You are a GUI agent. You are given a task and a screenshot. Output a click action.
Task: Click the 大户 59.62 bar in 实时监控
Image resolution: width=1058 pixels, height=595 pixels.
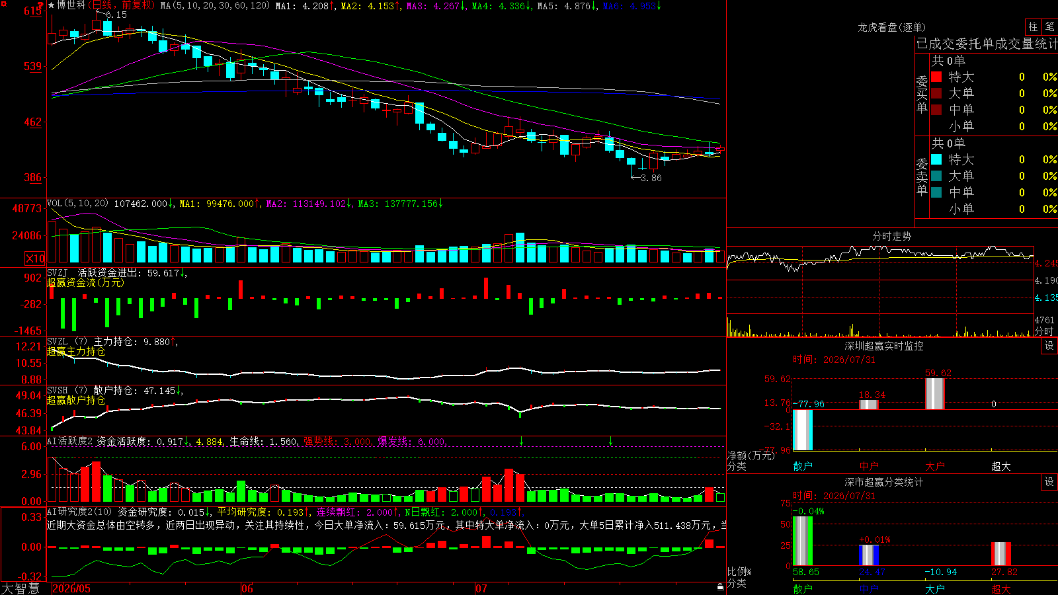(935, 394)
